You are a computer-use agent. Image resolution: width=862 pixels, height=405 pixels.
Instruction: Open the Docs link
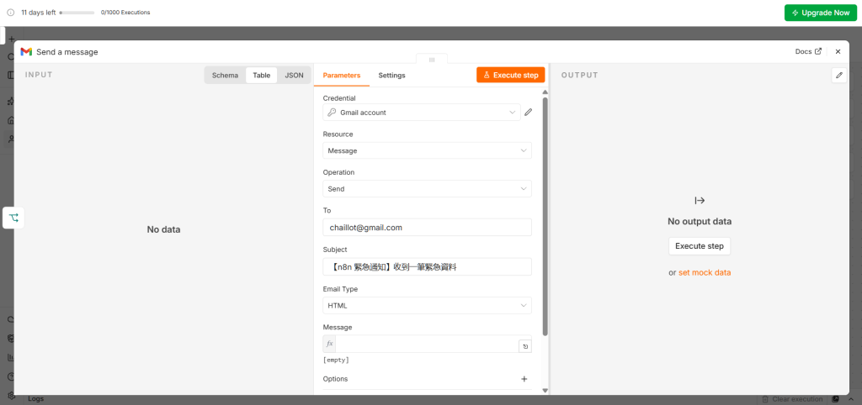click(x=808, y=51)
